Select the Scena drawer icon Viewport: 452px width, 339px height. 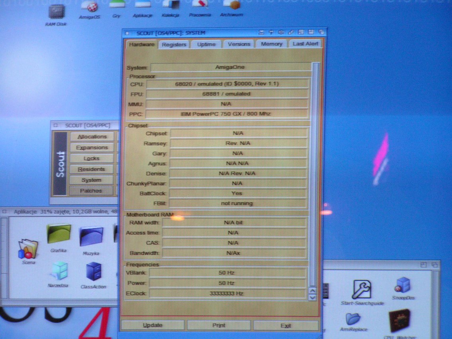[28, 249]
